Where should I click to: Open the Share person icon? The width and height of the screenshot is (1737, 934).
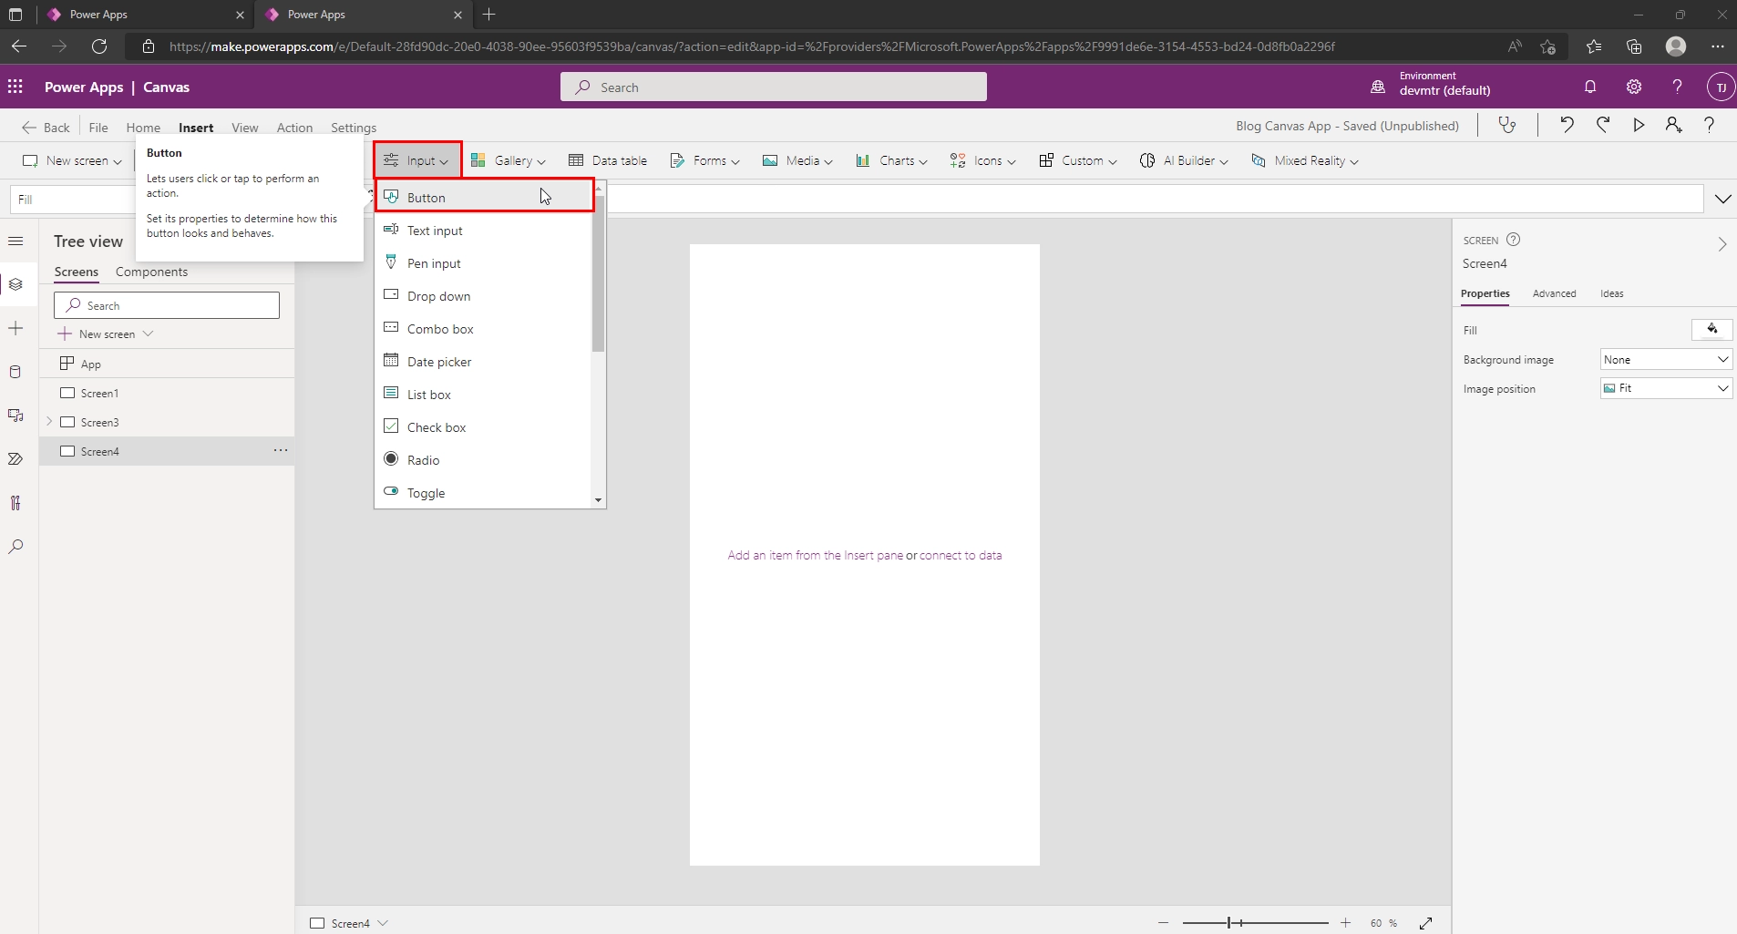[x=1674, y=125]
